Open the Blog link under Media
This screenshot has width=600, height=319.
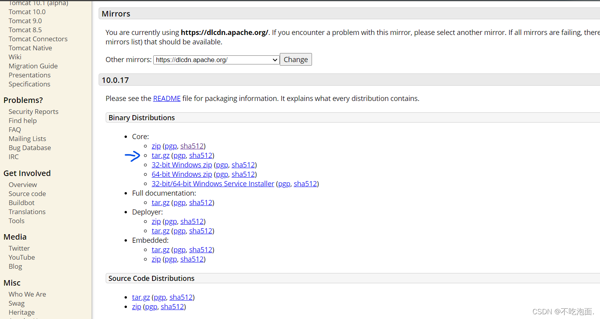point(15,266)
